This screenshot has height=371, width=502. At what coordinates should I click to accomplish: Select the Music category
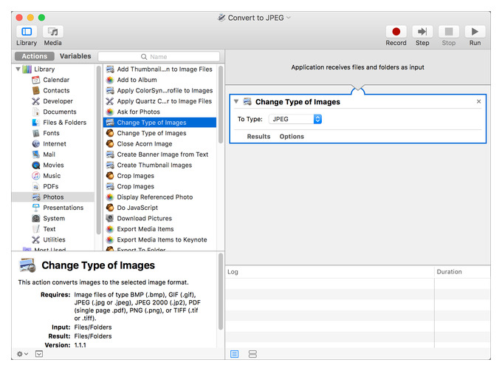(x=52, y=176)
